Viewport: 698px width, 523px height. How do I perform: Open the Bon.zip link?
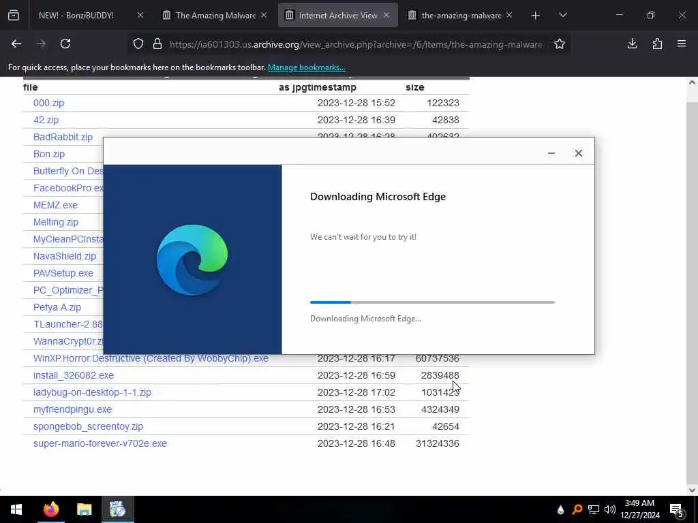pos(49,154)
